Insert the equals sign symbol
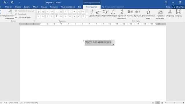The height and width of the screenshot is (104, 185). pyautogui.click(x=47, y=12)
